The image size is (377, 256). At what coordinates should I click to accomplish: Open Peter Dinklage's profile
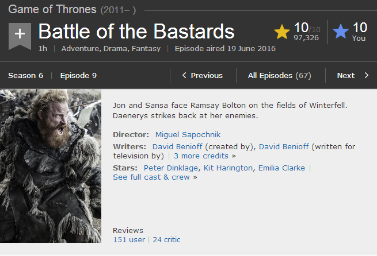point(171,168)
